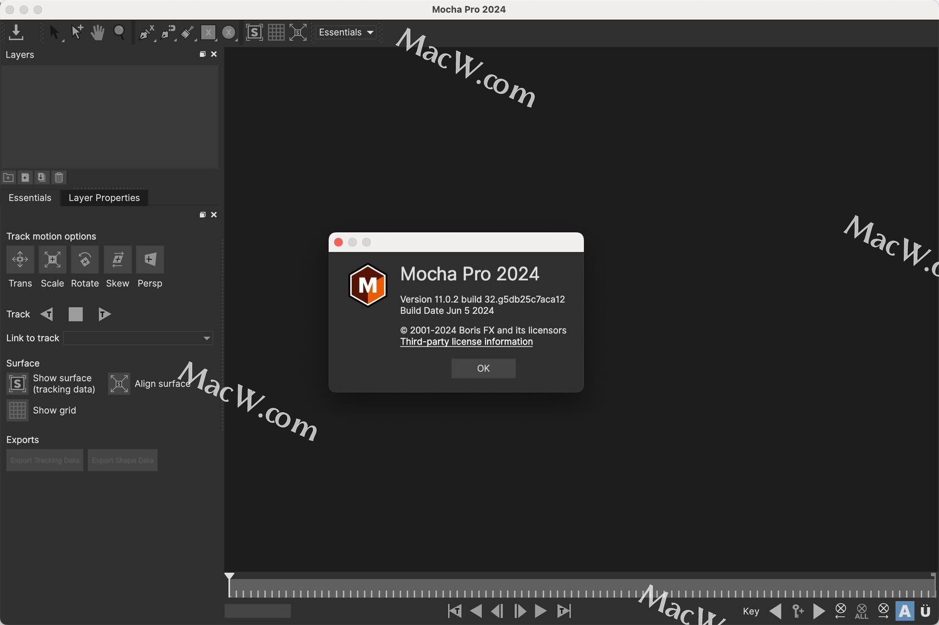Step forward one frame
Image resolution: width=939 pixels, height=625 pixels.
(520, 611)
